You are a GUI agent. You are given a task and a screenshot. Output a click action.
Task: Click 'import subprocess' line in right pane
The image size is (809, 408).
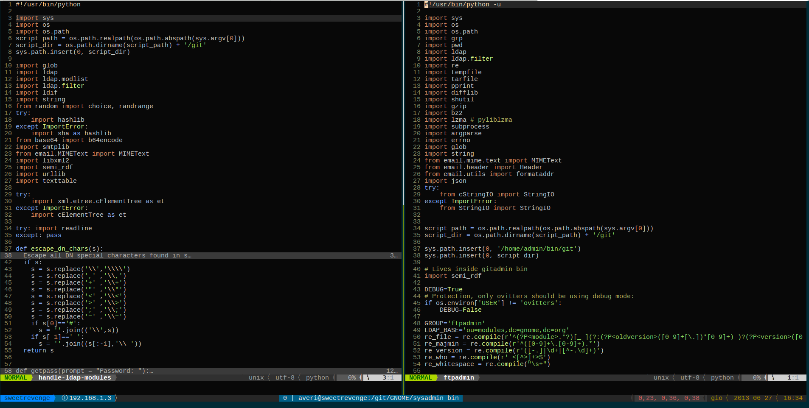click(457, 126)
